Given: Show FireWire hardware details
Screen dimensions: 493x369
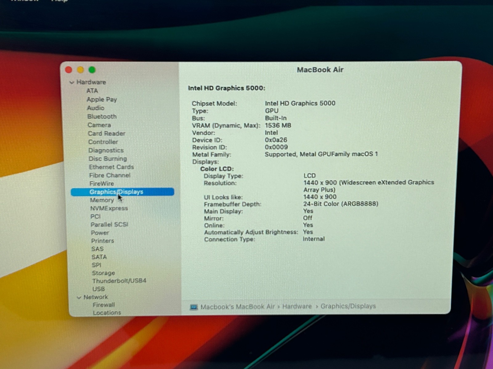Looking at the screenshot, I should pyautogui.click(x=102, y=184).
